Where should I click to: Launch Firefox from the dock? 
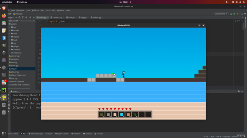(4, 16)
